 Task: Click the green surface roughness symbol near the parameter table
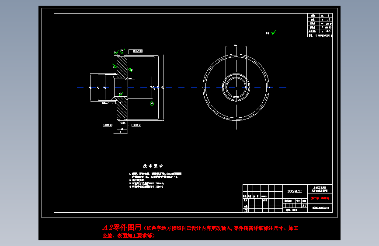[x=273, y=32]
